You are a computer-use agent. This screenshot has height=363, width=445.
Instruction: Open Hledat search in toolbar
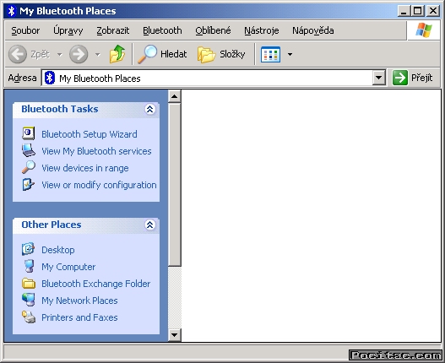coord(162,54)
